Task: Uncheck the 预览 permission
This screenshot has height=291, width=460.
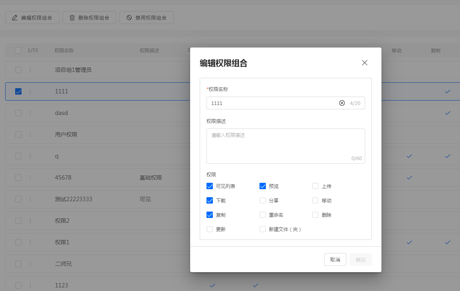Action: point(263,186)
